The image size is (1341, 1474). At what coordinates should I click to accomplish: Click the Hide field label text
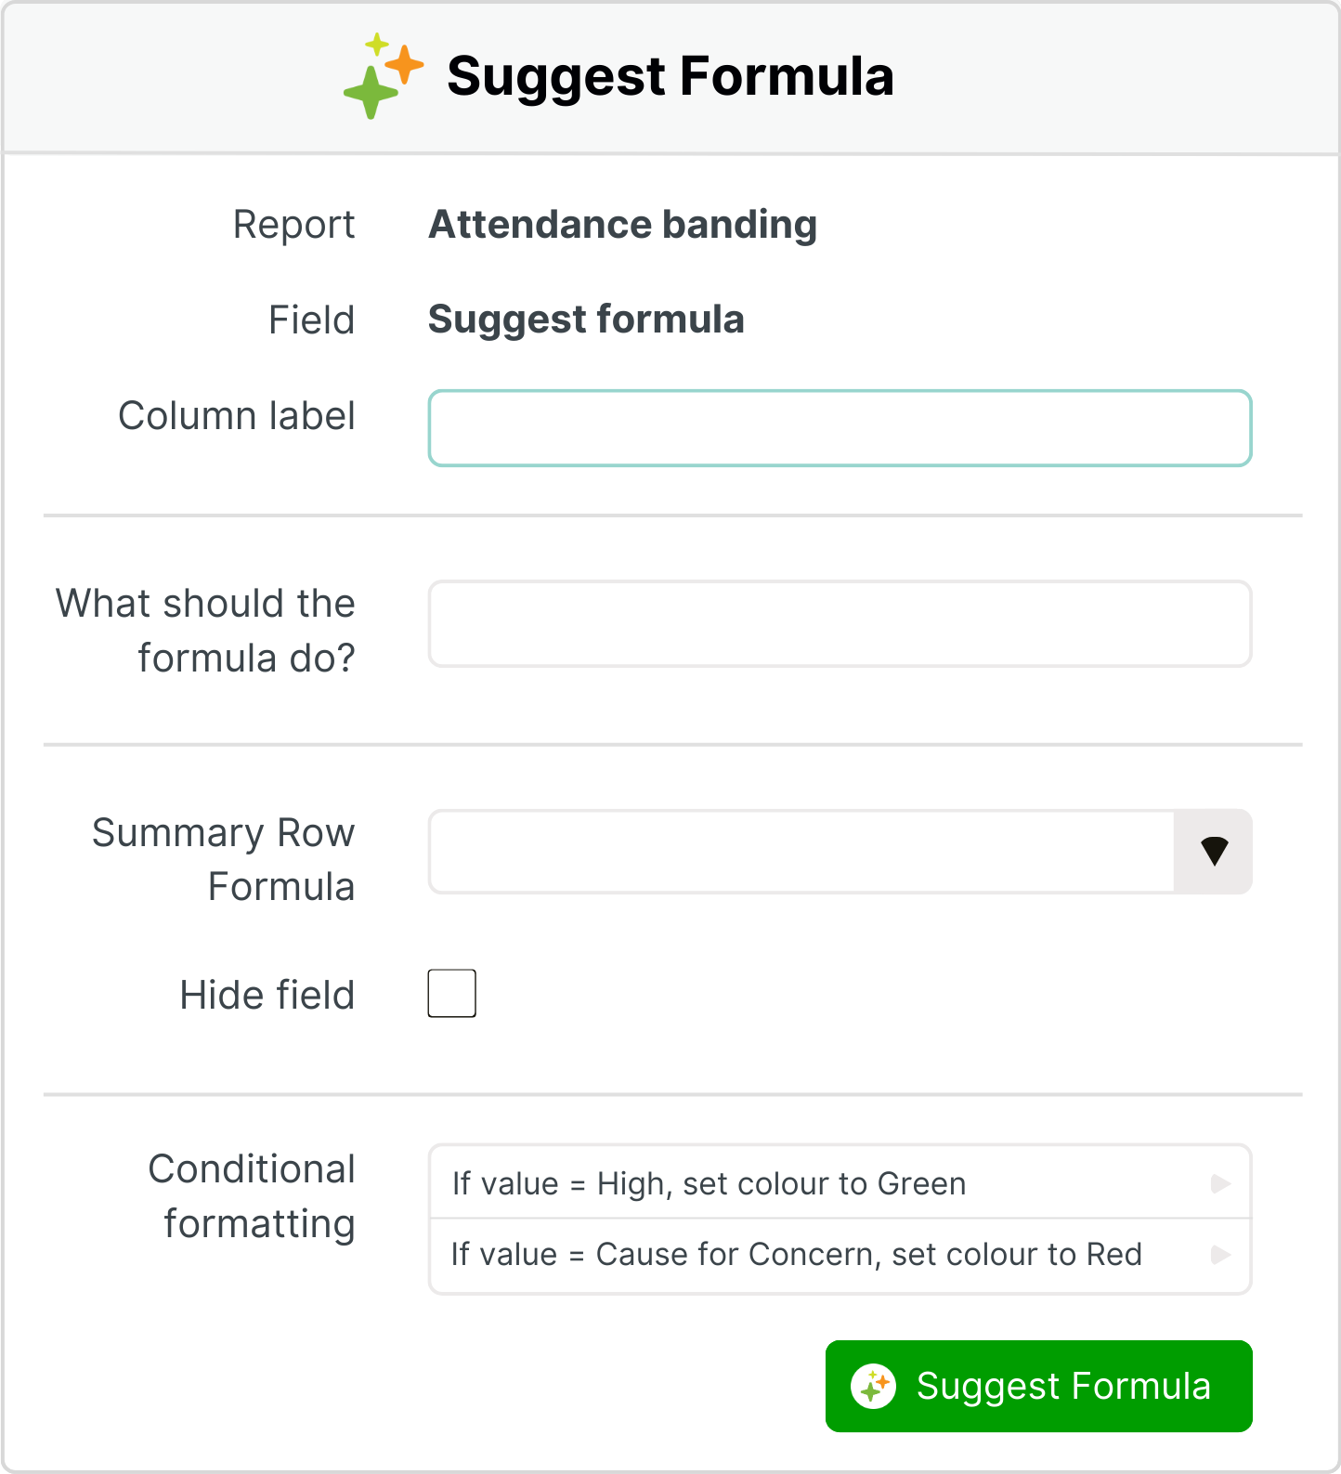point(267,995)
